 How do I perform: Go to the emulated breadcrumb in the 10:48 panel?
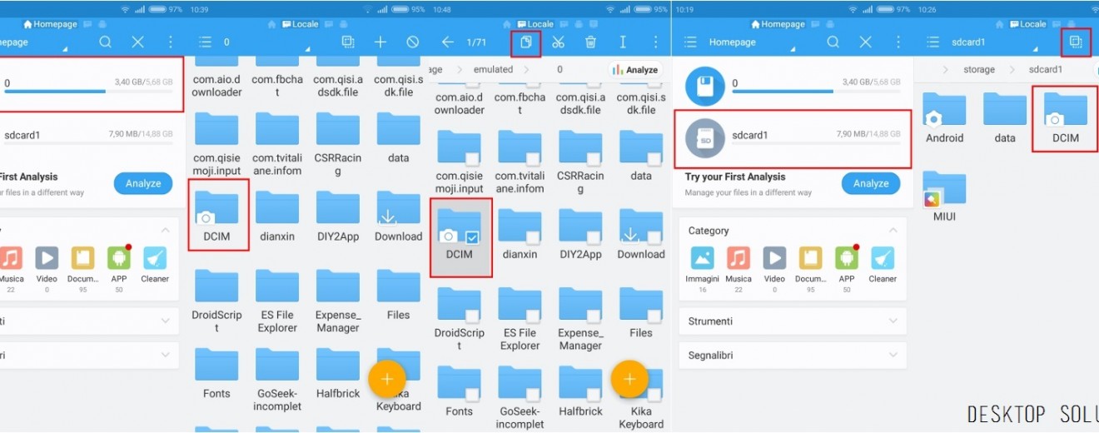pos(494,70)
